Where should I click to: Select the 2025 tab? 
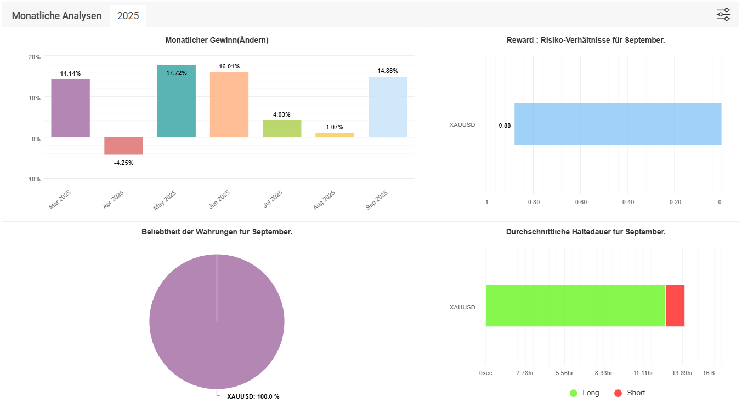[x=128, y=16]
